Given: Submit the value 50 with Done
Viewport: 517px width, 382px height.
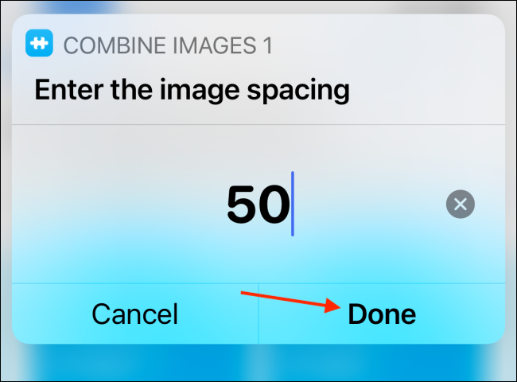Looking at the screenshot, I should pos(382,314).
